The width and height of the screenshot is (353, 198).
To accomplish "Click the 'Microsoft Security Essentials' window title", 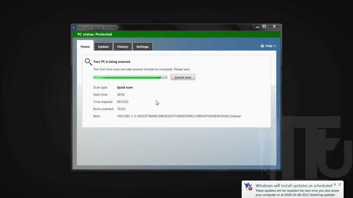I will tap(97, 28).
